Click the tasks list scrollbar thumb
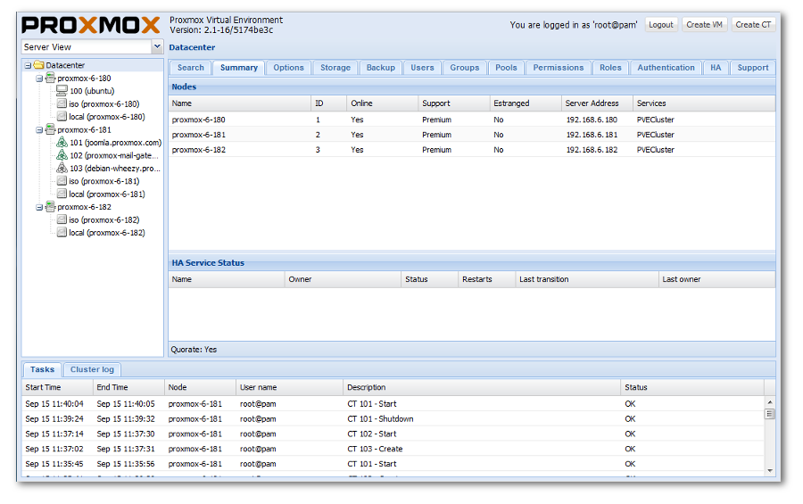Image resolution: width=803 pixels, height=504 pixels. pos(769,414)
